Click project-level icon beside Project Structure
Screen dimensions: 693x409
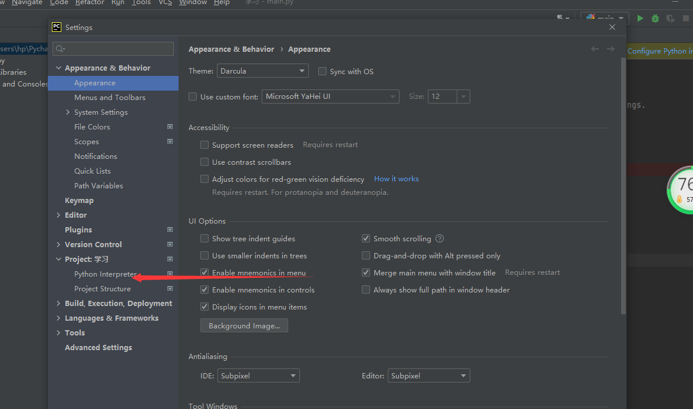[x=170, y=288]
